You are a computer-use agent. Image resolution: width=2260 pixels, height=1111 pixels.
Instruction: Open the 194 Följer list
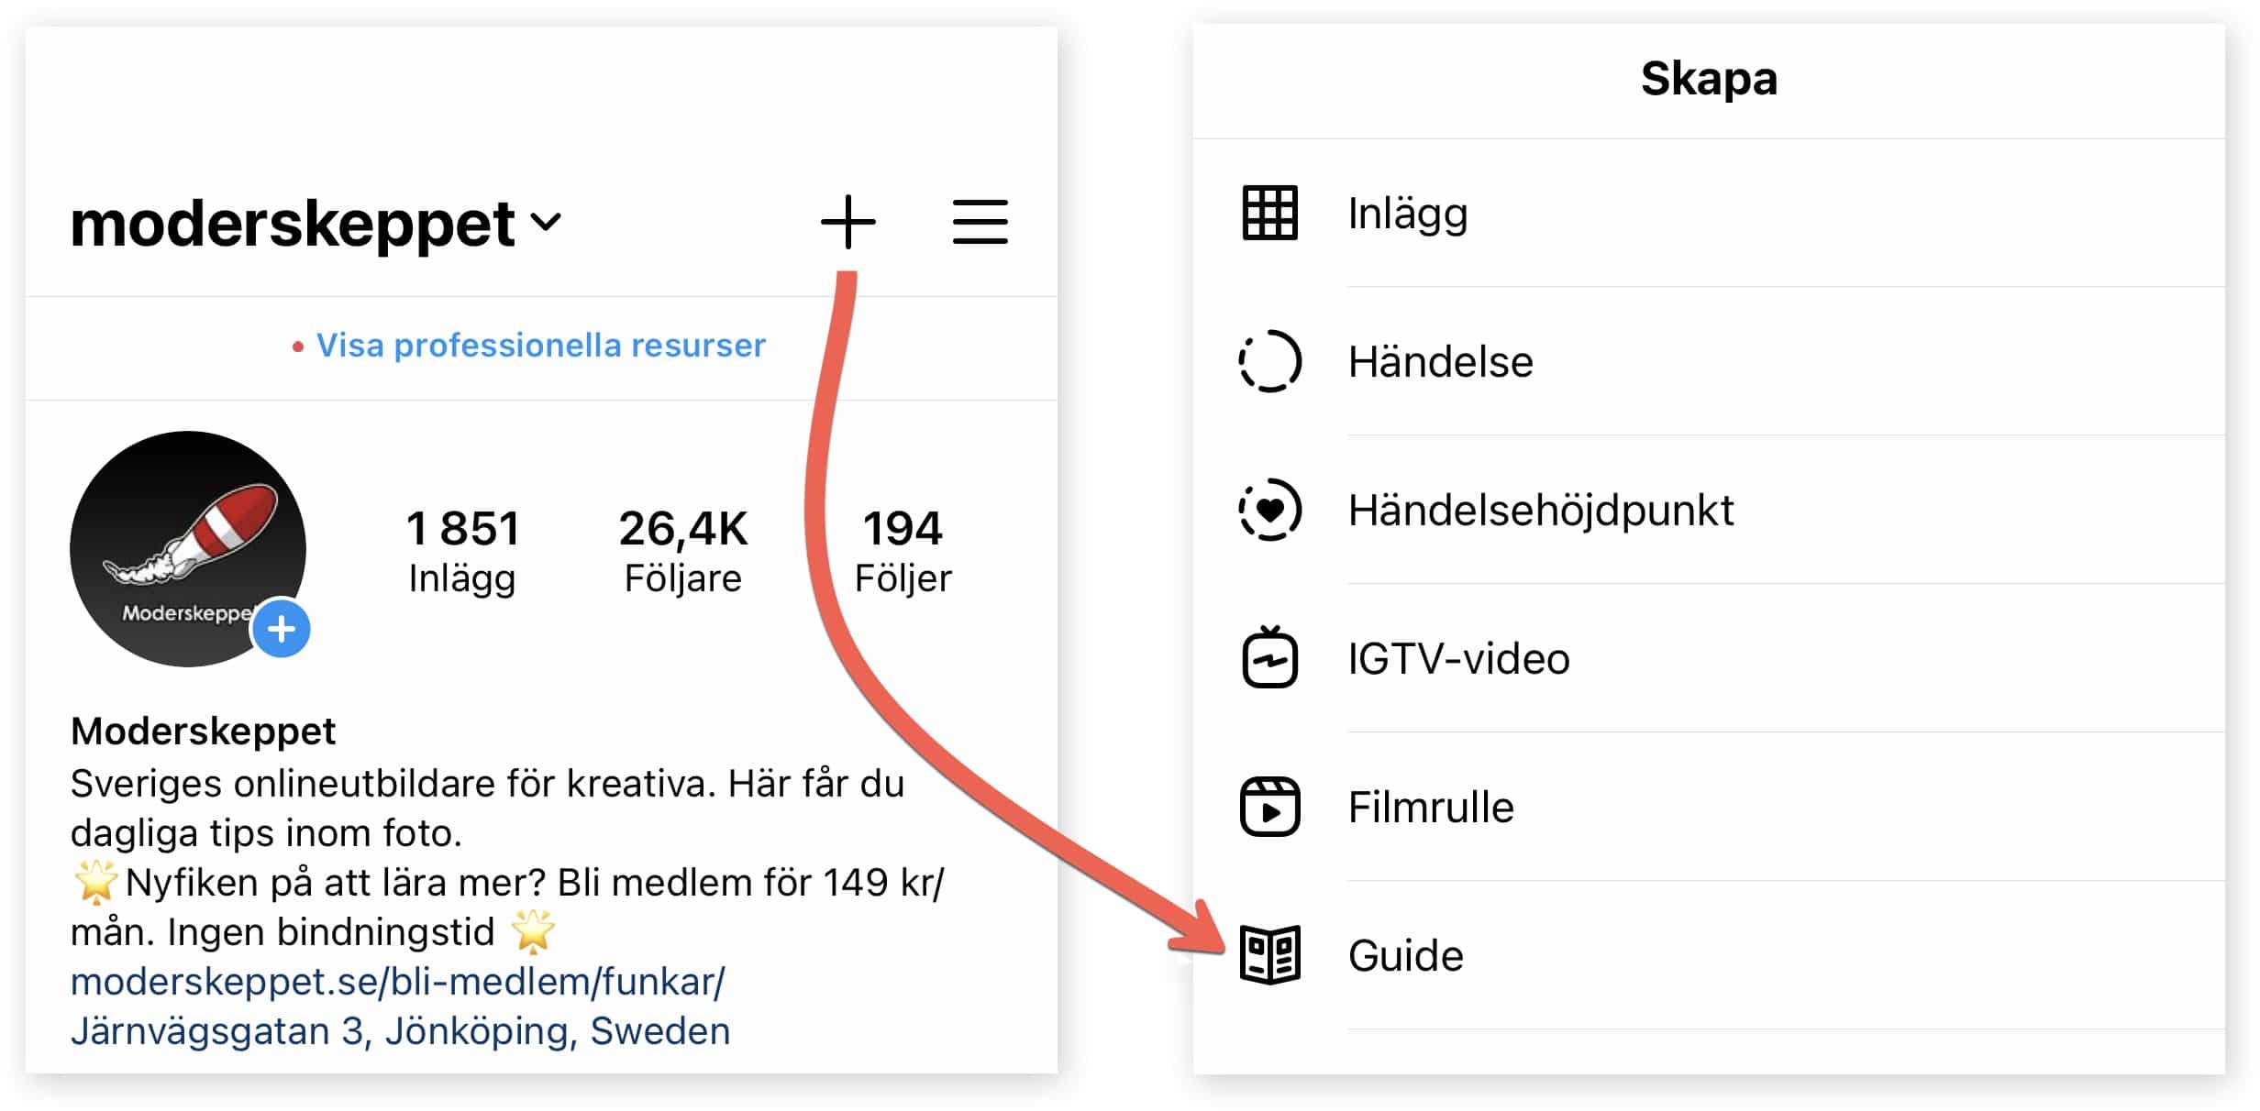pyautogui.click(x=903, y=552)
